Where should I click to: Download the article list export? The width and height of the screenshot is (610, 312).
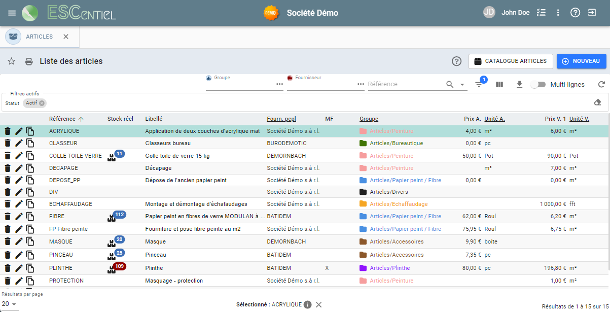[x=519, y=85]
